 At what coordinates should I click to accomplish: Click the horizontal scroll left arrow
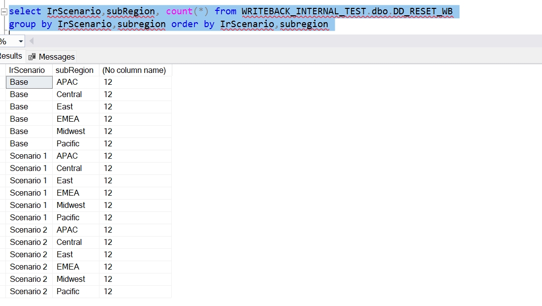[x=32, y=41]
